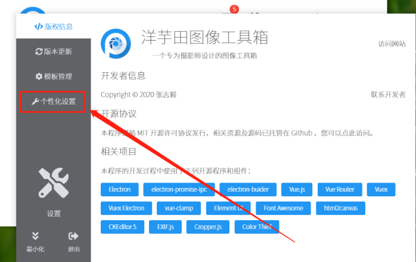Open electron-buider project button
416x262 pixels.
pos(248,189)
